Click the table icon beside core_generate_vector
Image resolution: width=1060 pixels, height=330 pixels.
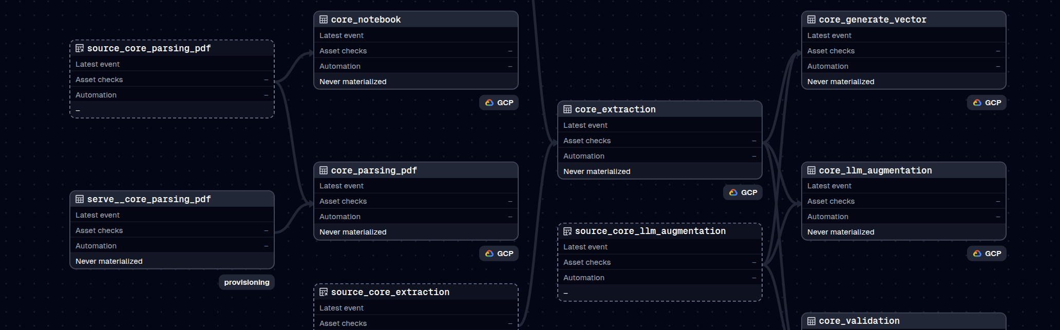tap(811, 20)
